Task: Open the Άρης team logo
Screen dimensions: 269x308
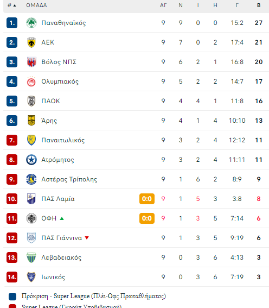Action: 31,121
